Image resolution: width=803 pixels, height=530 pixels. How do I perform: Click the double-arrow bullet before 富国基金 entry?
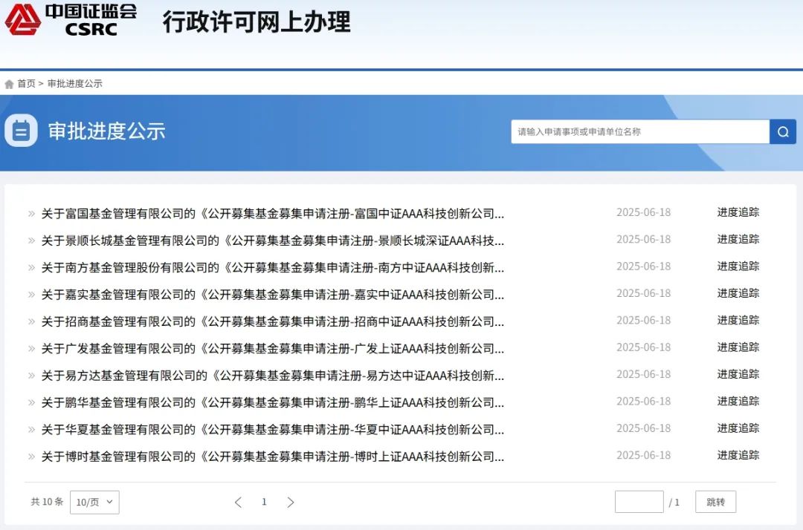click(31, 214)
